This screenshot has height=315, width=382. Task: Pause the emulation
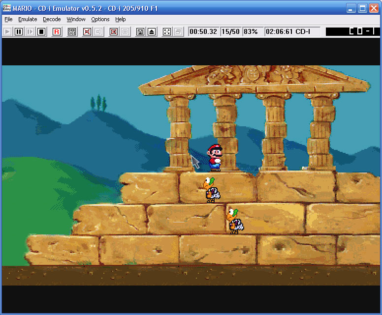coord(19,31)
